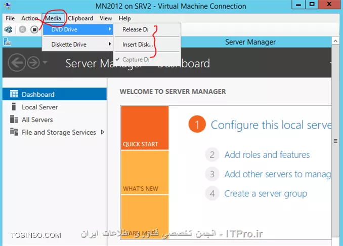Click the File and Storage Services icon
343x246 pixels.
coord(14,132)
